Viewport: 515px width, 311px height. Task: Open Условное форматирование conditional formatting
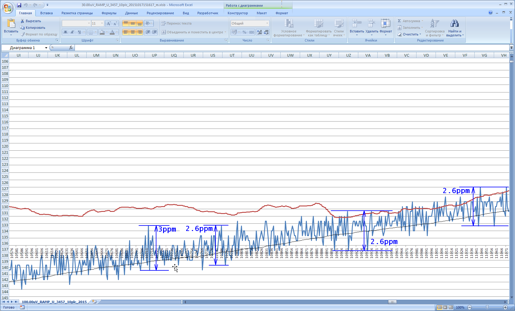click(x=289, y=28)
